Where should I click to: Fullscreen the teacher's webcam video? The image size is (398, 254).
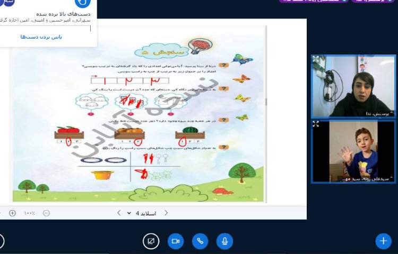click(x=316, y=59)
